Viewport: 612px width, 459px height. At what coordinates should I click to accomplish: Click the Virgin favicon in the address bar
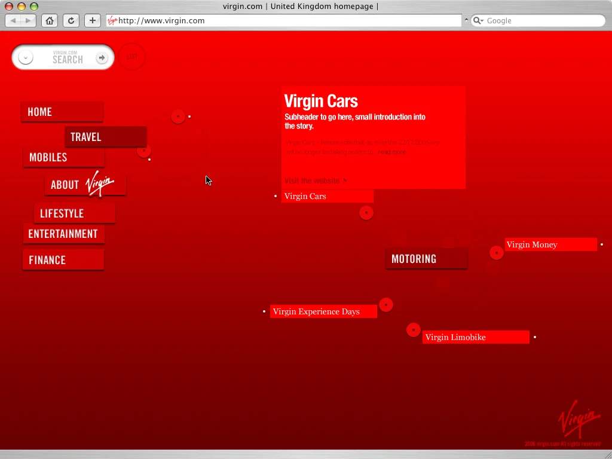tap(112, 21)
